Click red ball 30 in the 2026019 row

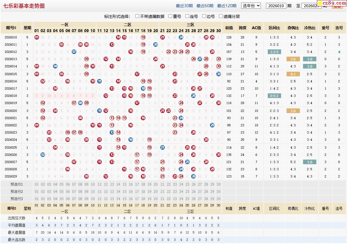tap(218, 103)
